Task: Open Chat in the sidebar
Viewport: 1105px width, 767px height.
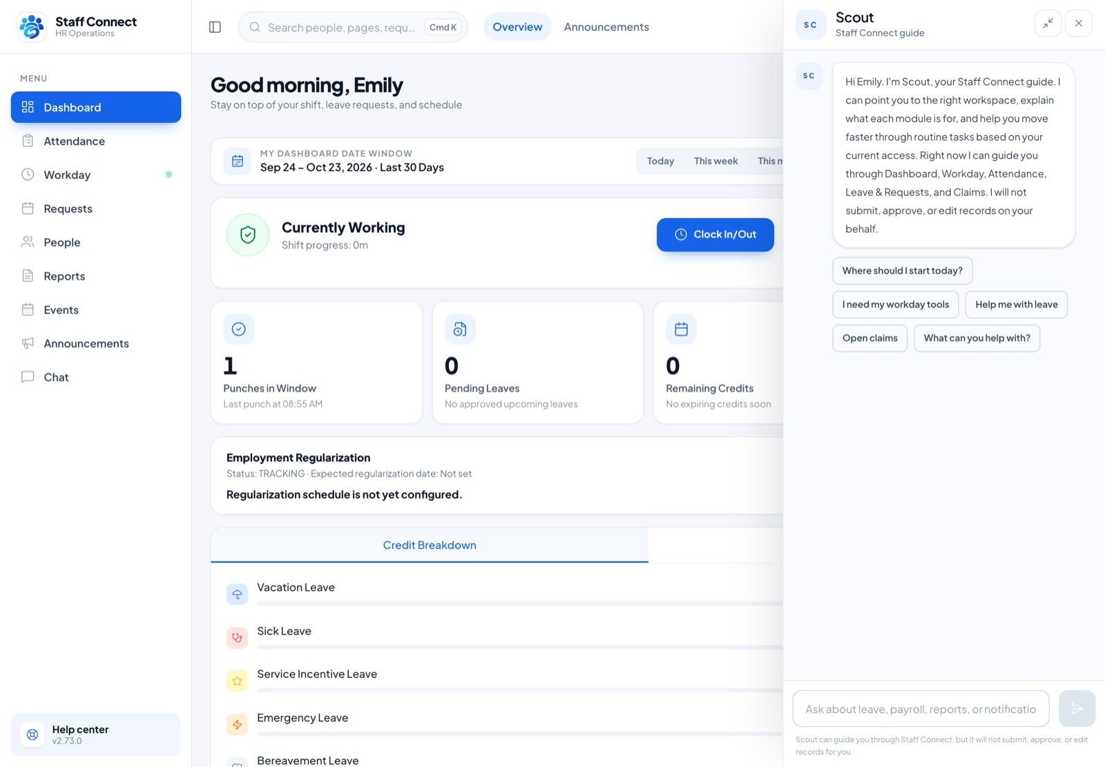Action: click(96, 377)
